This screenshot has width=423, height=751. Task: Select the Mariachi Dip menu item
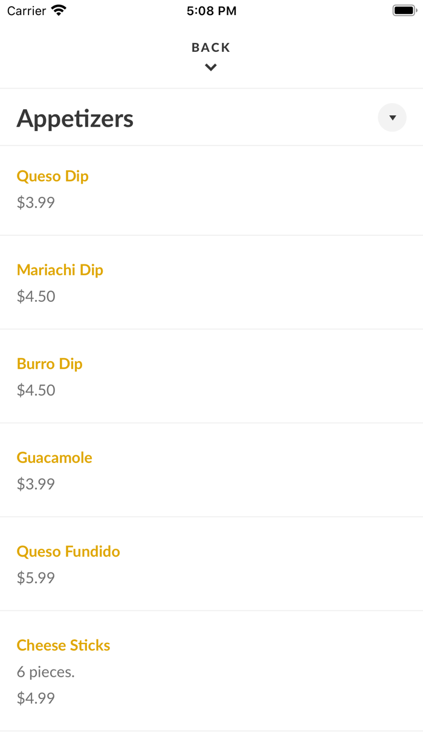pos(60,270)
